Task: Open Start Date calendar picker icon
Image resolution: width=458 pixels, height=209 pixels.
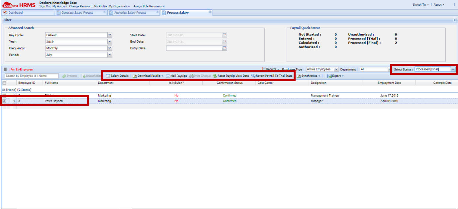Action: 225,35
